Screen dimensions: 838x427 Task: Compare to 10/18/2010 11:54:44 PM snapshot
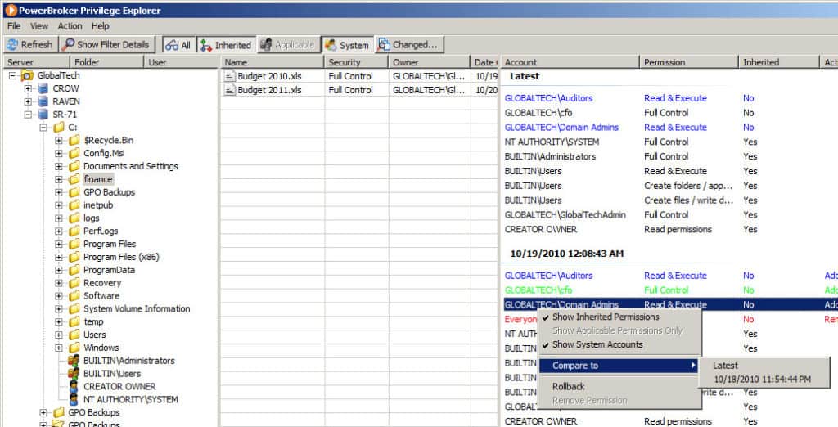tap(764, 380)
